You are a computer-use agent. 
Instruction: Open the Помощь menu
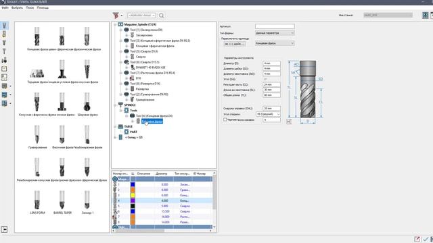(x=43, y=7)
